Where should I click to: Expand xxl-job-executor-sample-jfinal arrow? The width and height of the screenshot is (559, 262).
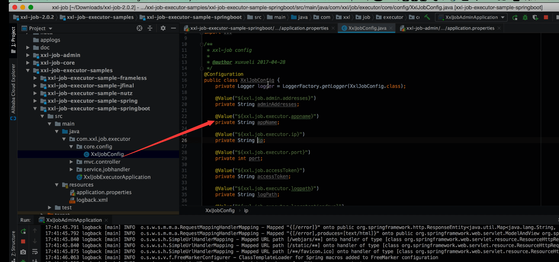click(x=35, y=86)
